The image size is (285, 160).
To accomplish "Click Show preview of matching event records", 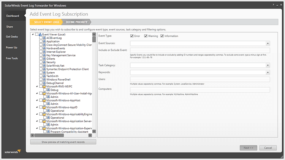I will point(63,142).
